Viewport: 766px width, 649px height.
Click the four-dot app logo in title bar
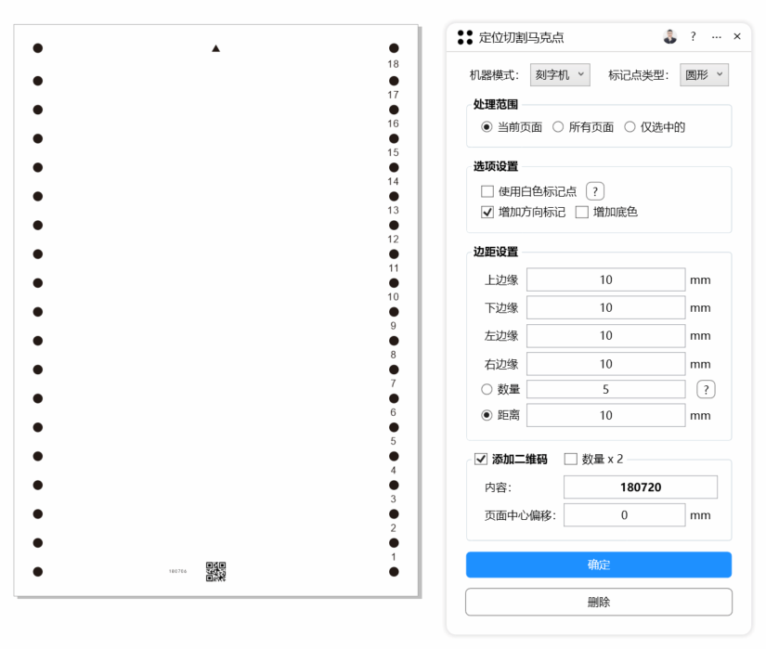[465, 37]
